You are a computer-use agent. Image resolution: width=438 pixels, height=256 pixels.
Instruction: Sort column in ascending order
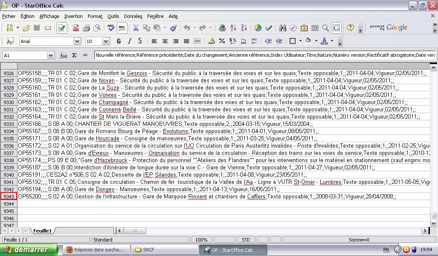[234, 28]
